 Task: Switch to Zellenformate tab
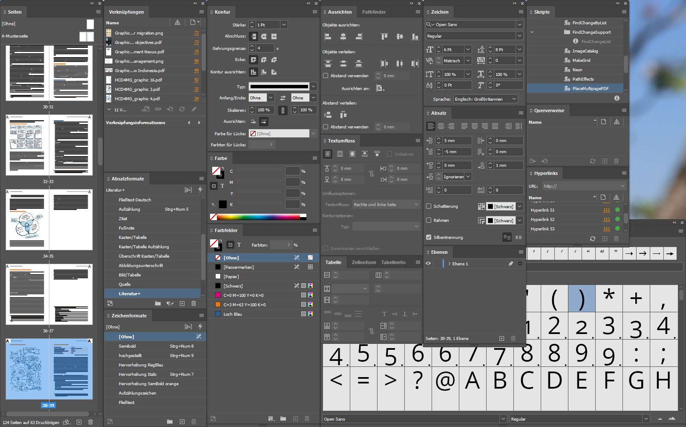coord(364,262)
